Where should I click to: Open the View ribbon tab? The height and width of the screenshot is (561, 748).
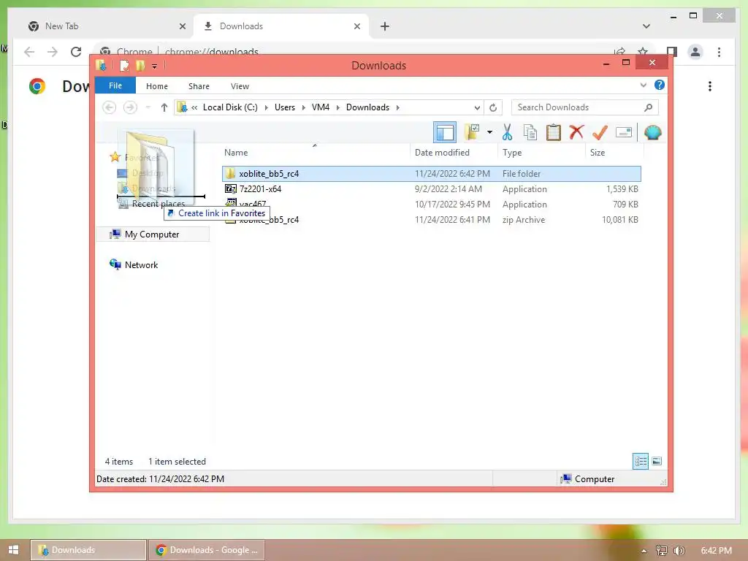(x=240, y=86)
